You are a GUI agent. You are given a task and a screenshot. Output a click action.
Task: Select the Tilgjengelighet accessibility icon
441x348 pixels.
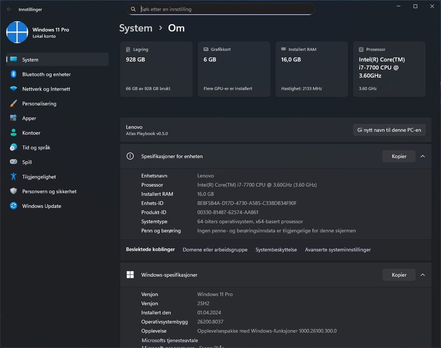click(13, 177)
